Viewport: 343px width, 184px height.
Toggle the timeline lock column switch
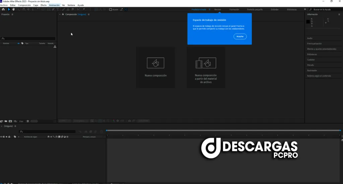click(9, 137)
